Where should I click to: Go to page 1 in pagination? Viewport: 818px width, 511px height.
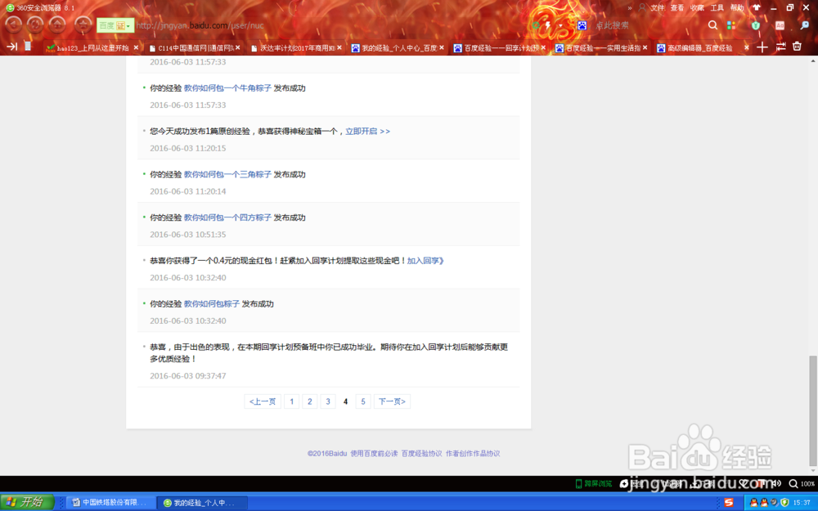(x=292, y=401)
